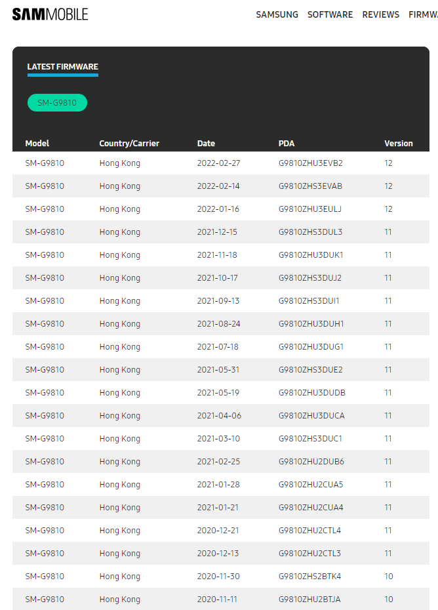The width and height of the screenshot is (438, 610).
Task: Open firmware G9810ZHS2BTK4 entry
Action: tap(221, 576)
